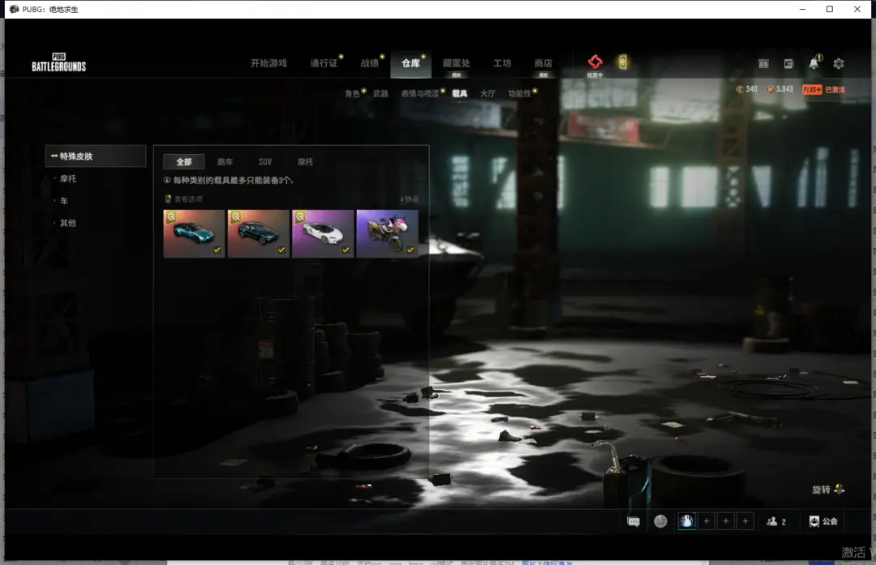
Task: Click the 查看选项 mouse icon hint
Action: 168,199
